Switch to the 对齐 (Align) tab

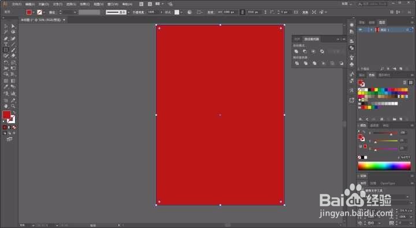[x=297, y=39]
